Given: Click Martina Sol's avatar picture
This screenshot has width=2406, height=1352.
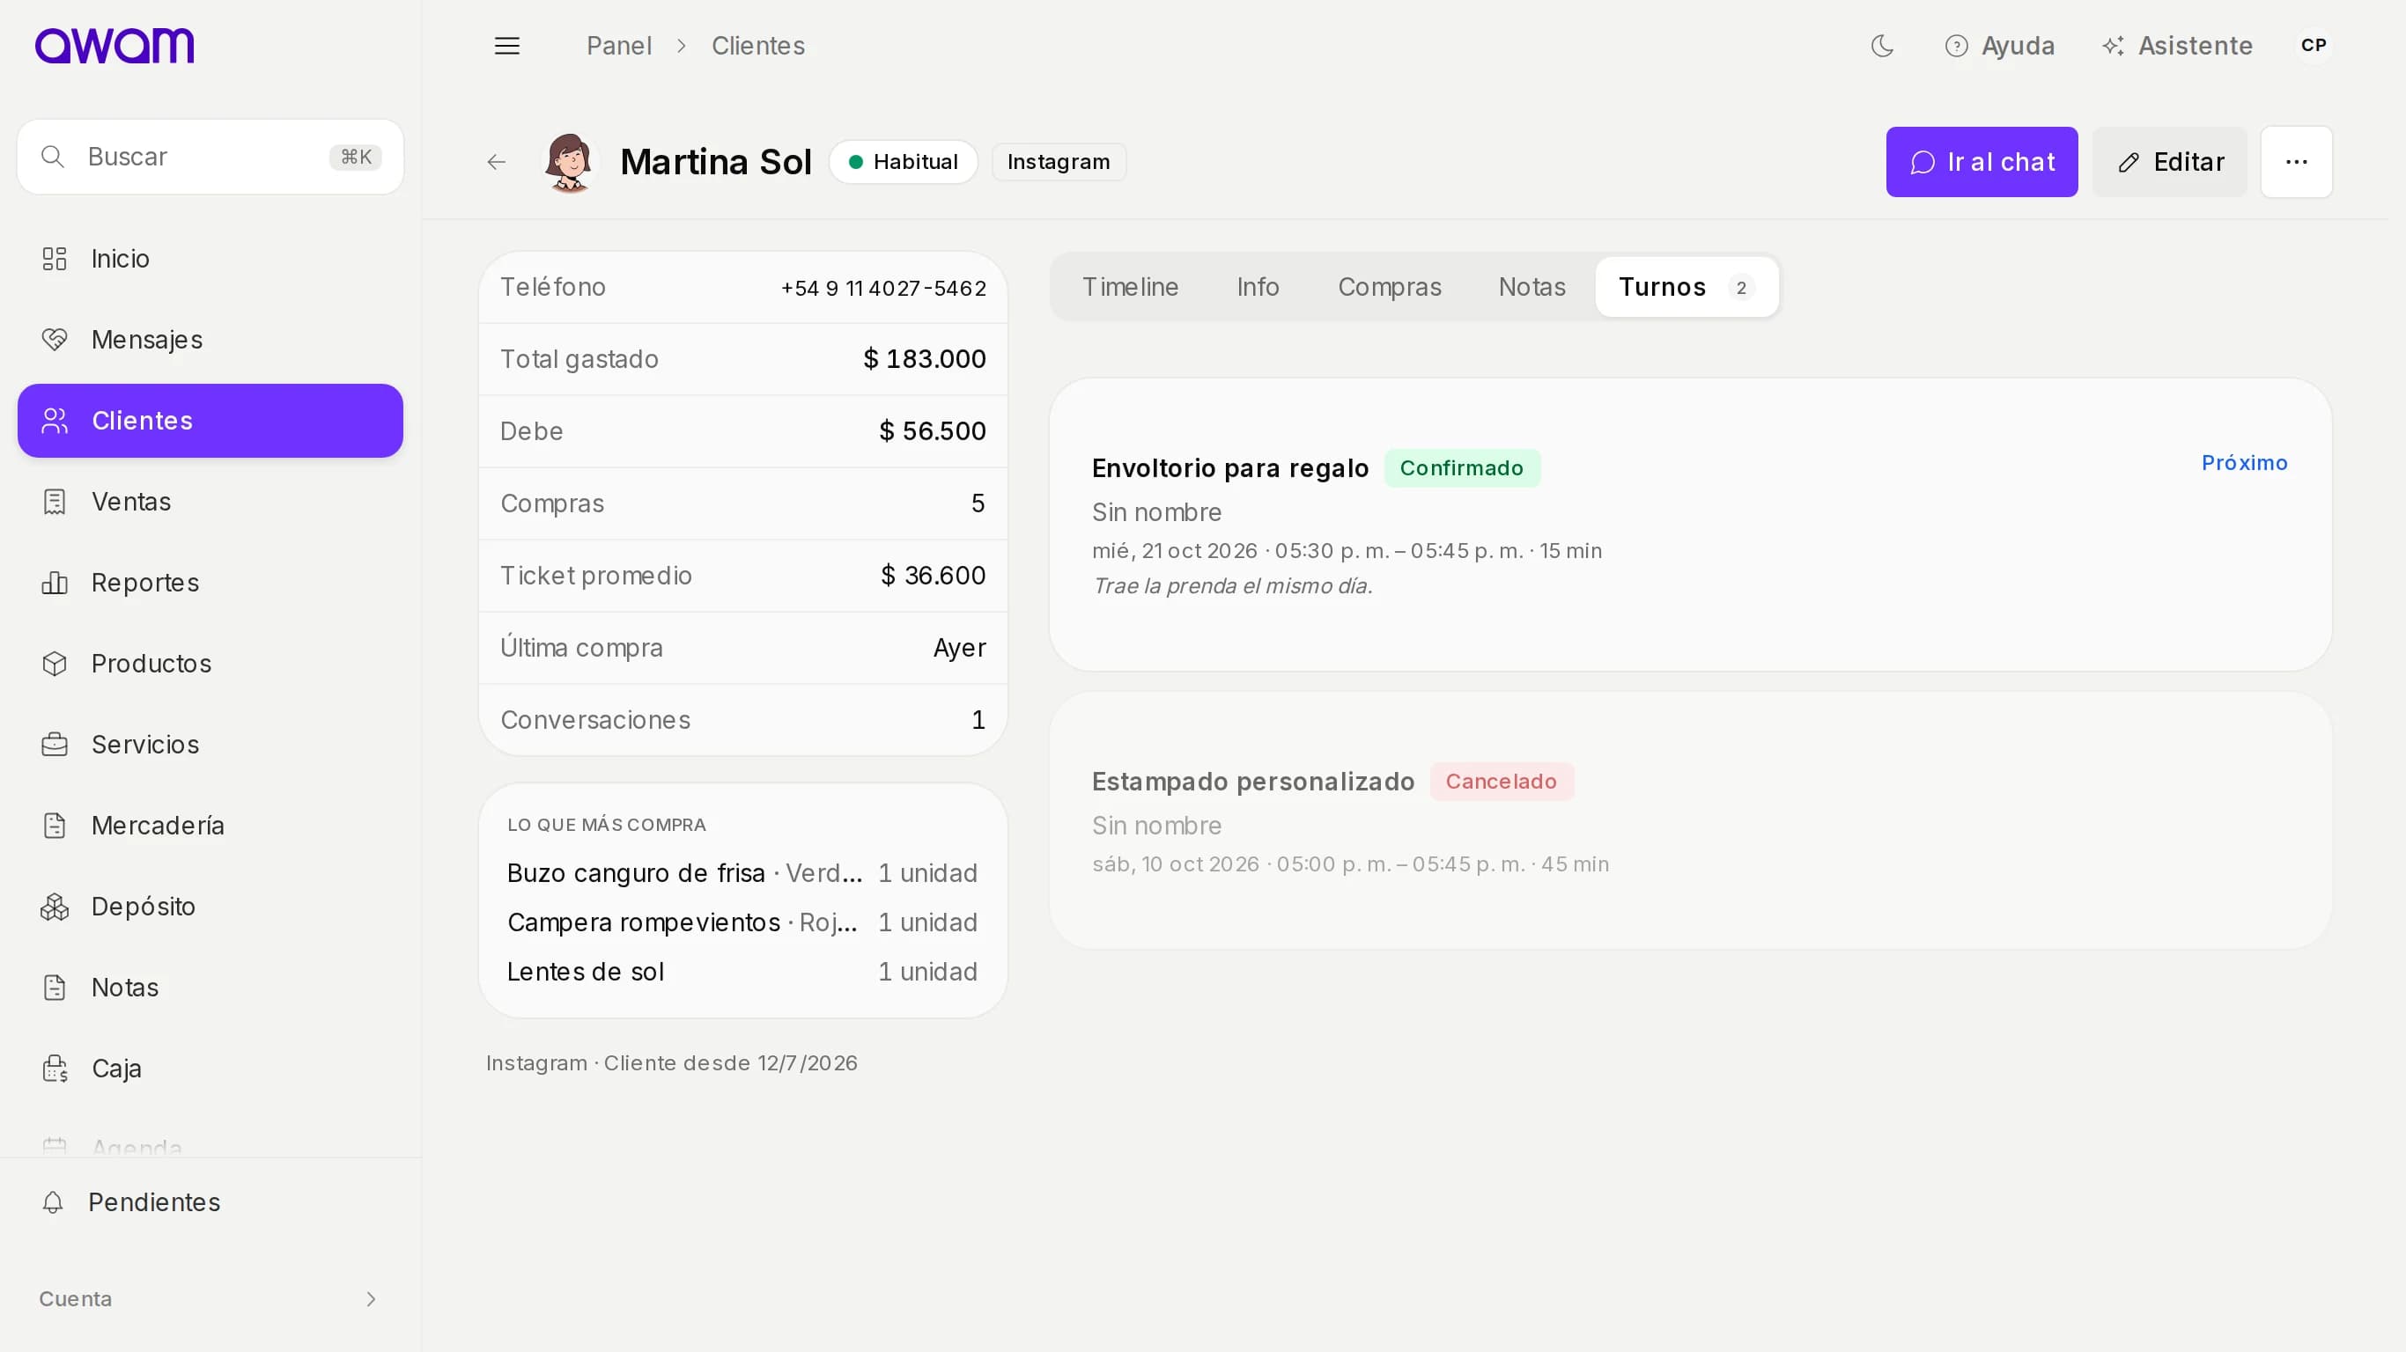Looking at the screenshot, I should (x=568, y=163).
